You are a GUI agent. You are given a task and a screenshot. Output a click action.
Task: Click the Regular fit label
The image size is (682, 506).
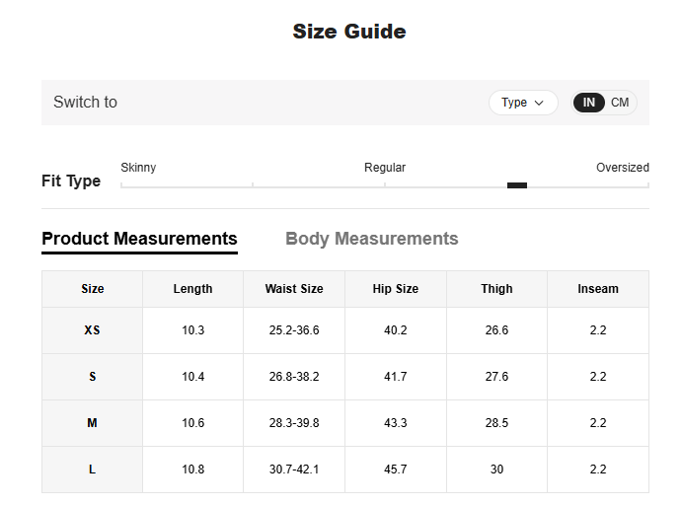(x=385, y=168)
